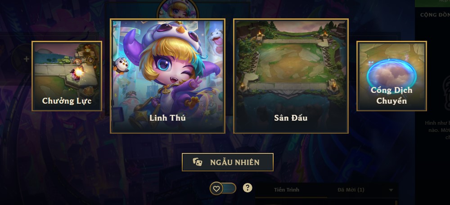The image size is (450, 205).
Task: Open the Chưởng Lực card label
Action: (x=67, y=101)
